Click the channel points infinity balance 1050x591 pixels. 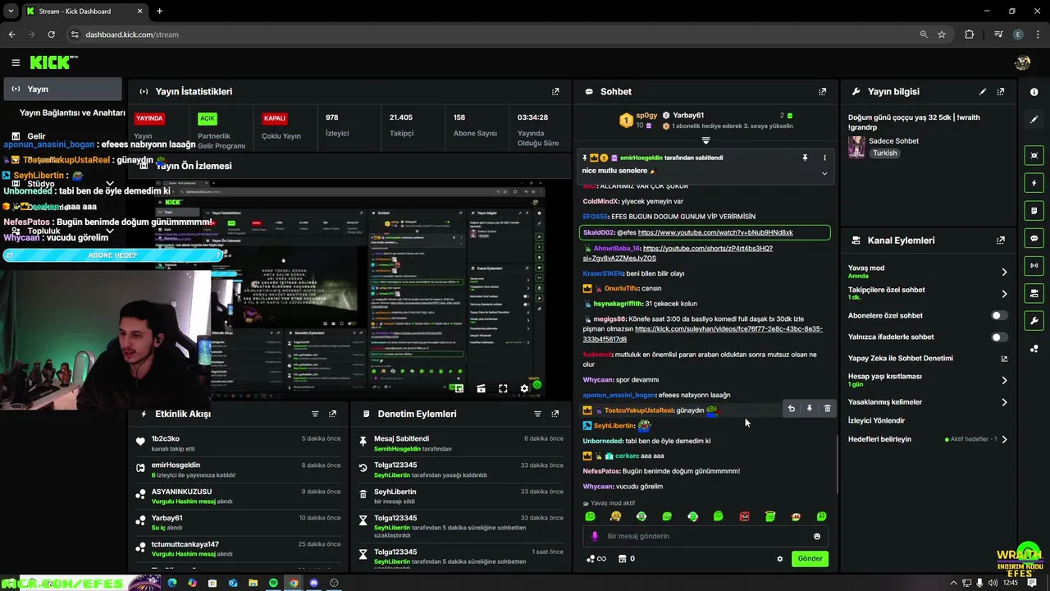coord(596,559)
